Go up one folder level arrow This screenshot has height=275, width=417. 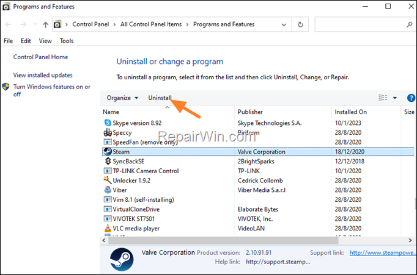coord(45,24)
